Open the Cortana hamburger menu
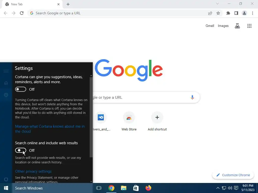Screen dimensions: 258x193 pos(6,71)
